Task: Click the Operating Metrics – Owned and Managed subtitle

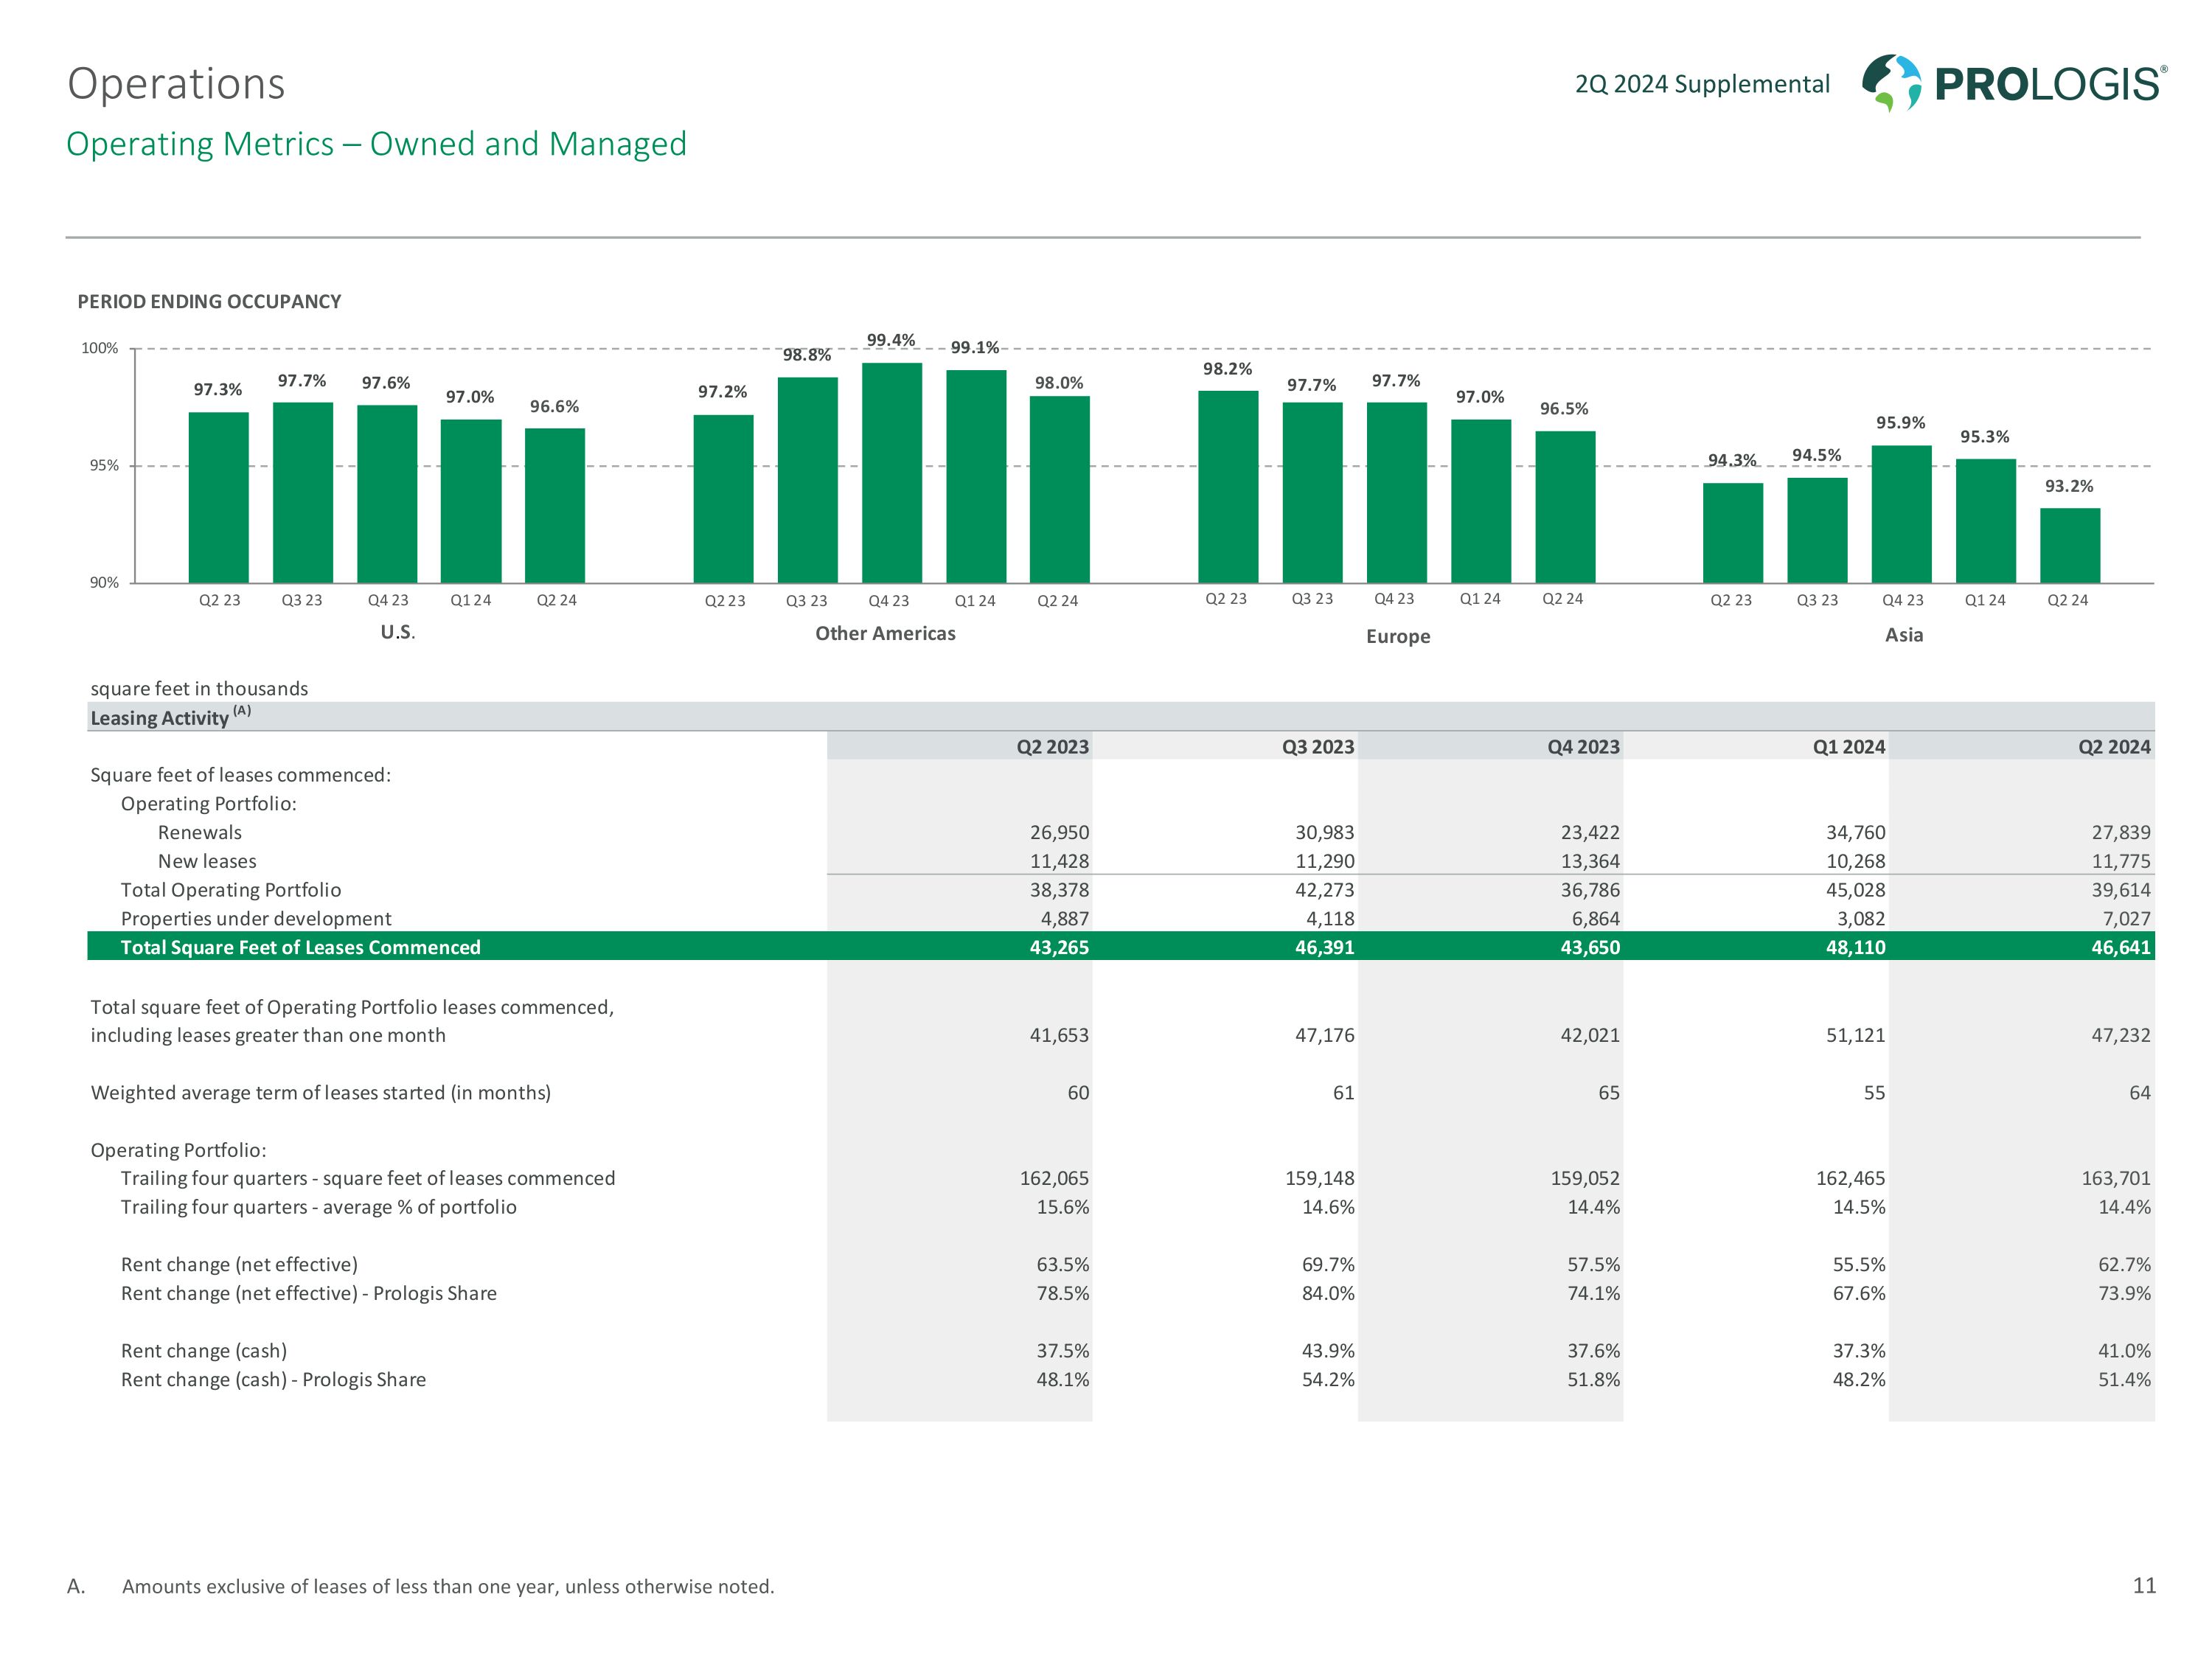Action: tap(376, 144)
